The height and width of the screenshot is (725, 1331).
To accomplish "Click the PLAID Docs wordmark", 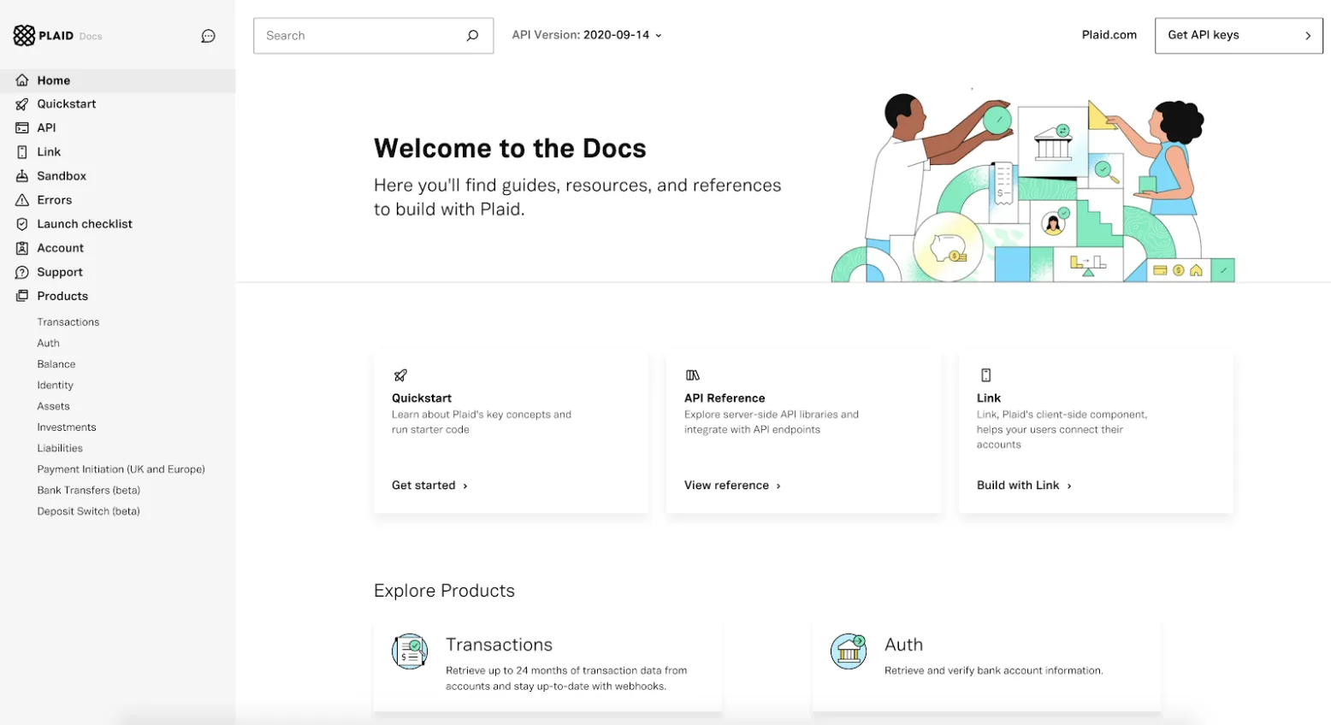I will tap(70, 36).
